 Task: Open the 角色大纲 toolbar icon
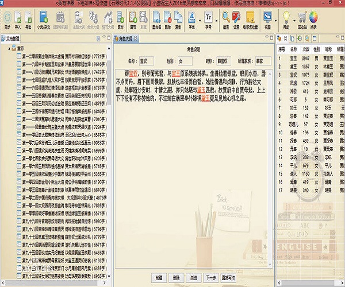click(93, 21)
